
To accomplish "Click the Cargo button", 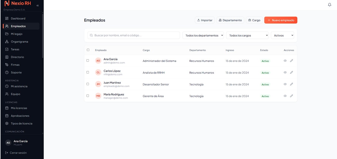I will coord(254,20).
